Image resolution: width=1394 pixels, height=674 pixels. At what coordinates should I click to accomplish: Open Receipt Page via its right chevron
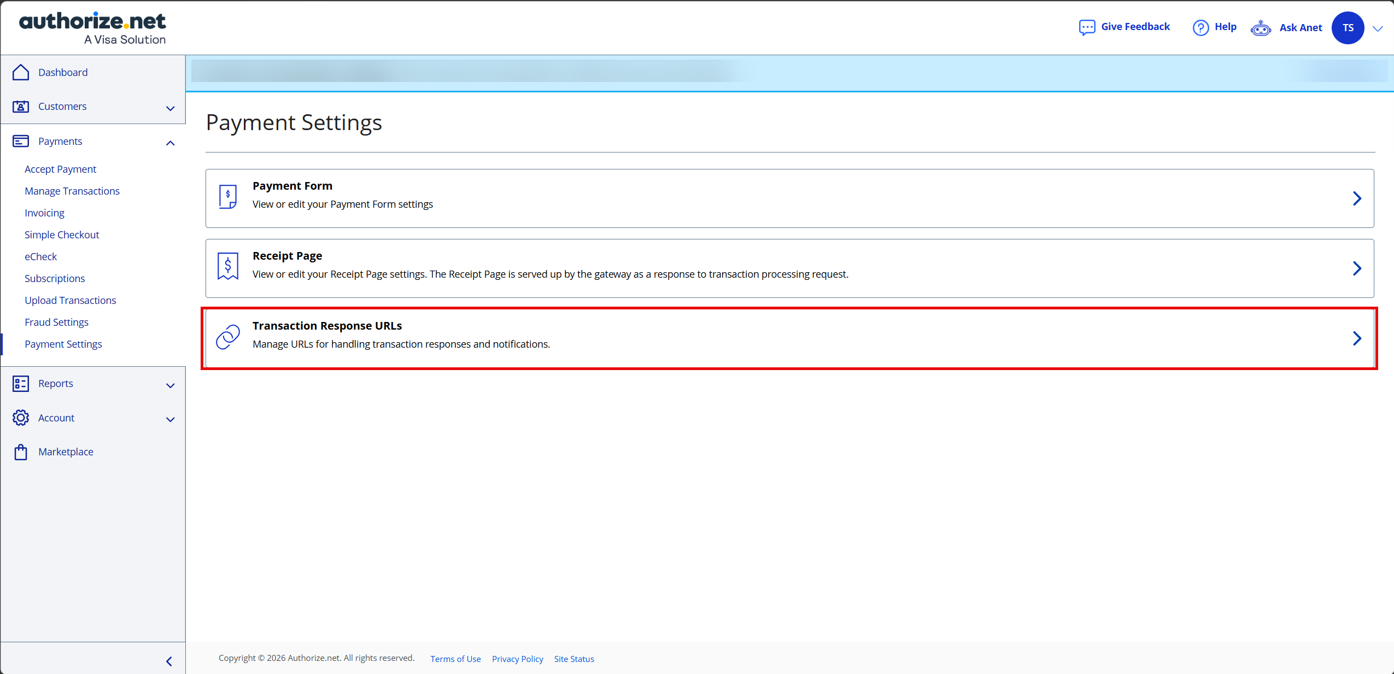click(x=1357, y=268)
